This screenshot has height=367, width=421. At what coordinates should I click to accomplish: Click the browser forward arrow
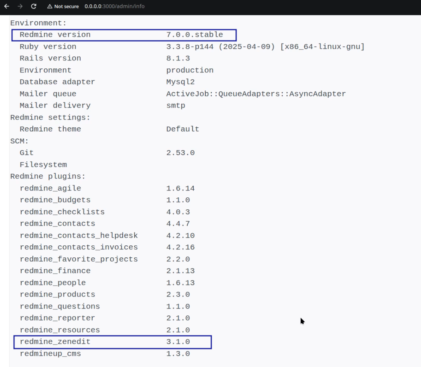click(20, 6)
